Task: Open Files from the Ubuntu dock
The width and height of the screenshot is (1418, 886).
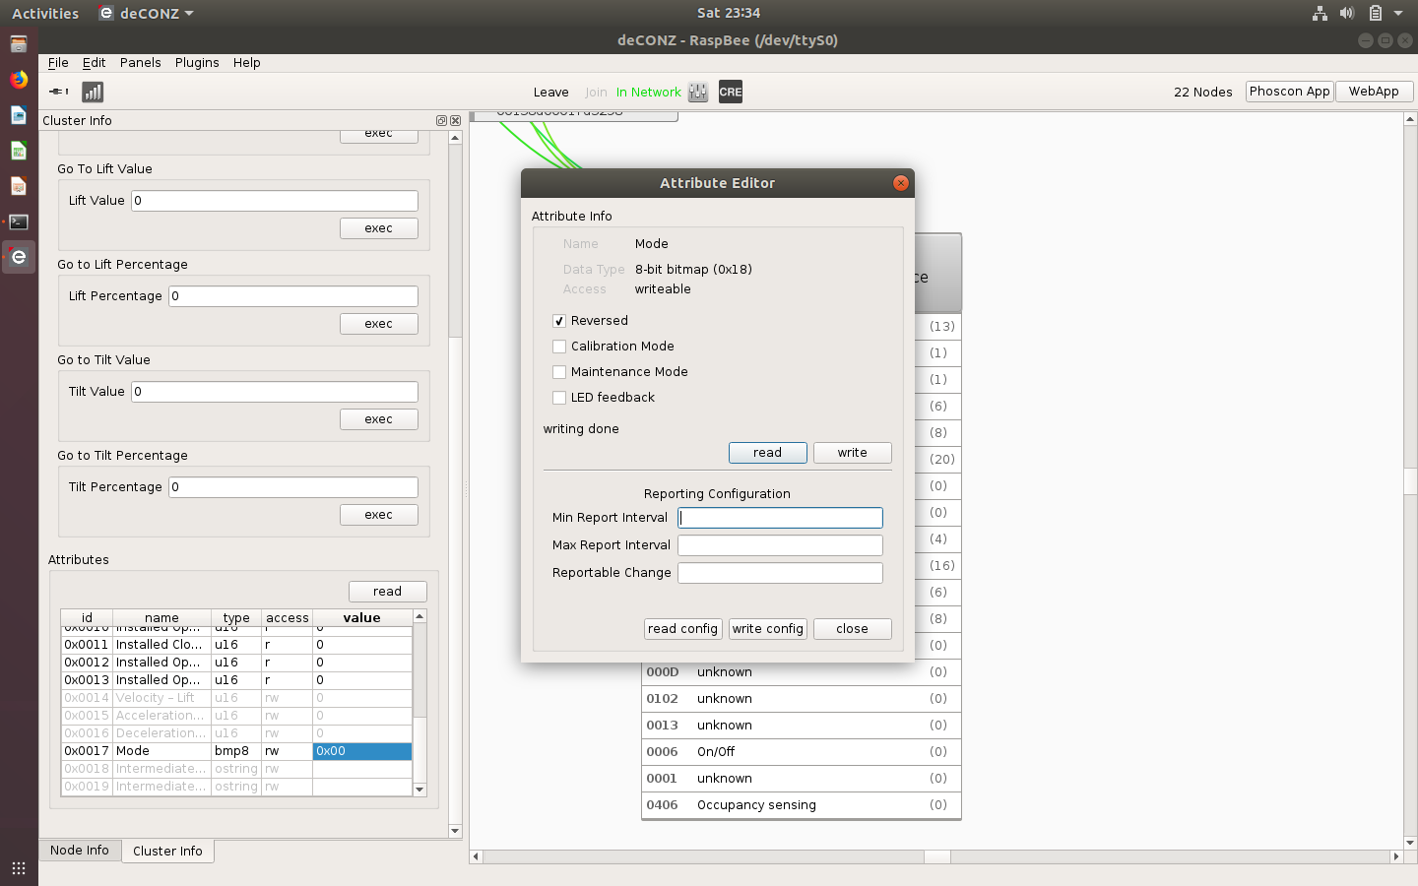Action: (x=19, y=44)
